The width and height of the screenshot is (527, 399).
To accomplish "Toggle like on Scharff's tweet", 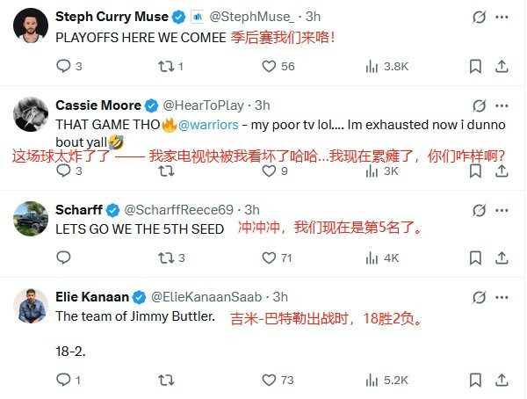I will [269, 258].
